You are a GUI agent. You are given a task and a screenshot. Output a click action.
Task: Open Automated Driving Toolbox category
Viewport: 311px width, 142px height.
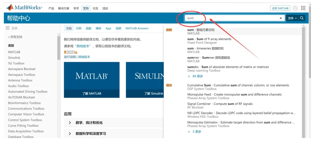click(x=28, y=92)
